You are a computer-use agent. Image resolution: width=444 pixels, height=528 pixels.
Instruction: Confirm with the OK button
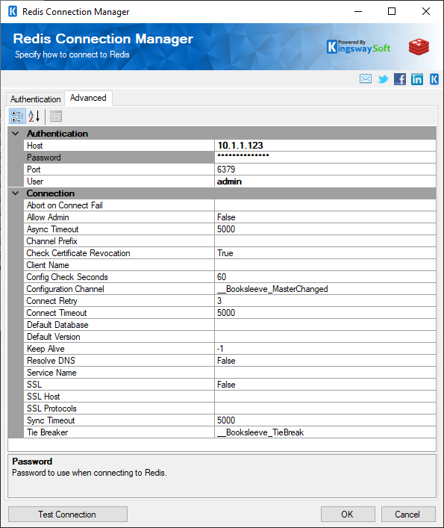click(348, 515)
